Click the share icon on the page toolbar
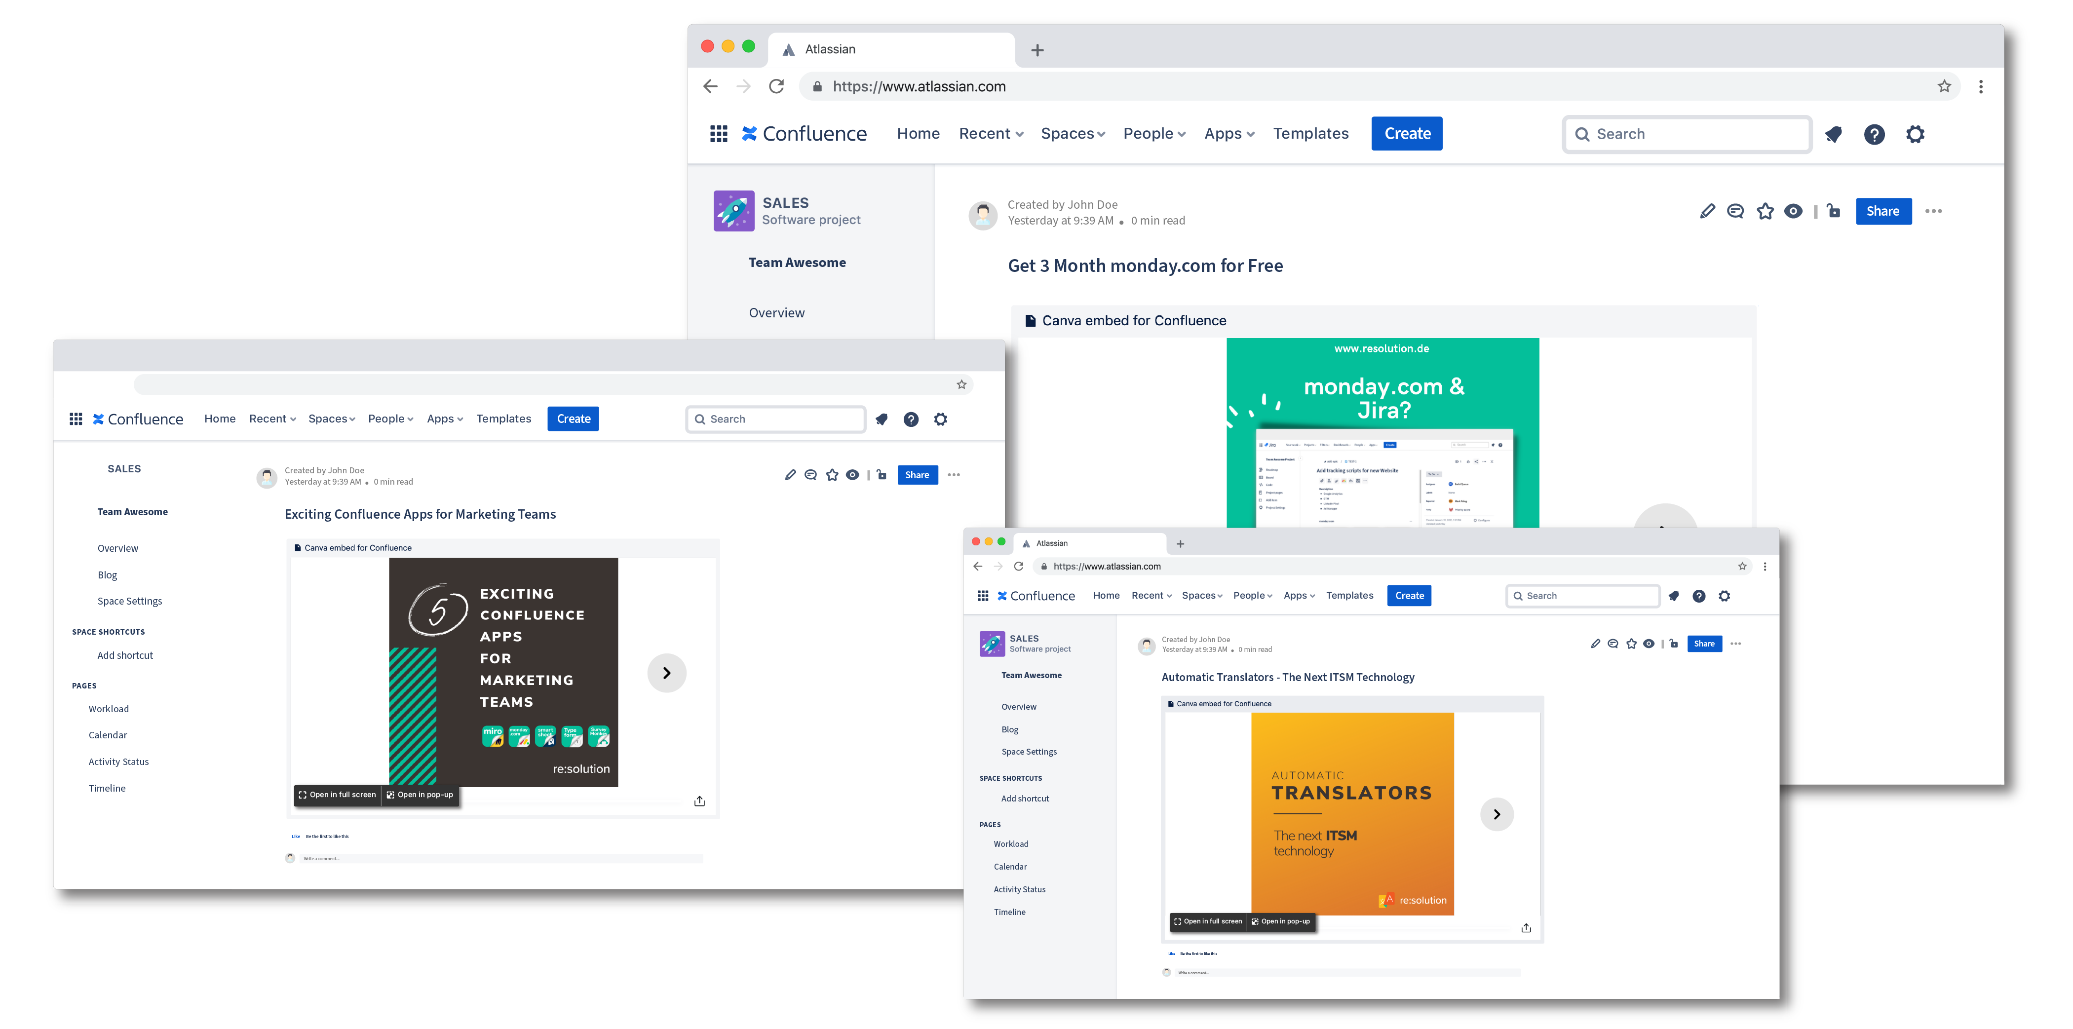 1882,210
